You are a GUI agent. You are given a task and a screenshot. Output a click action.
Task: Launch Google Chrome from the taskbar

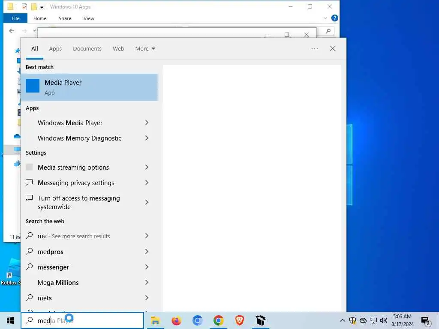(218, 320)
